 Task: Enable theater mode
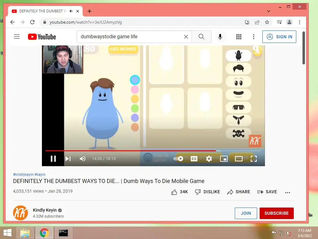point(239,159)
